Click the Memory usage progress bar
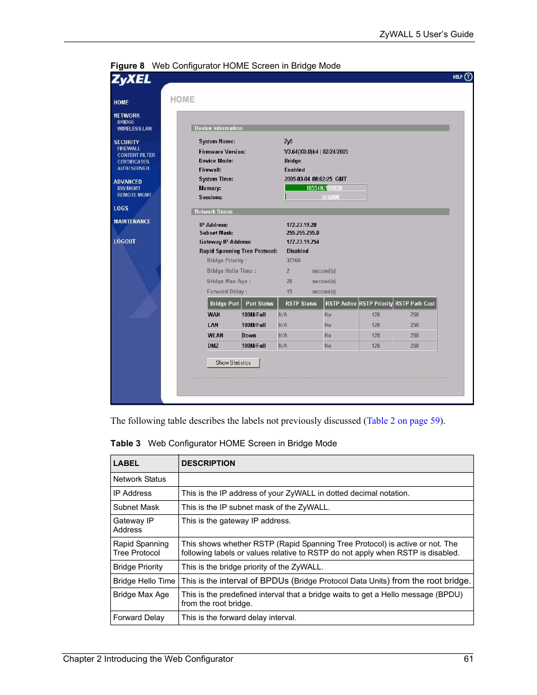 coord(325,188)
